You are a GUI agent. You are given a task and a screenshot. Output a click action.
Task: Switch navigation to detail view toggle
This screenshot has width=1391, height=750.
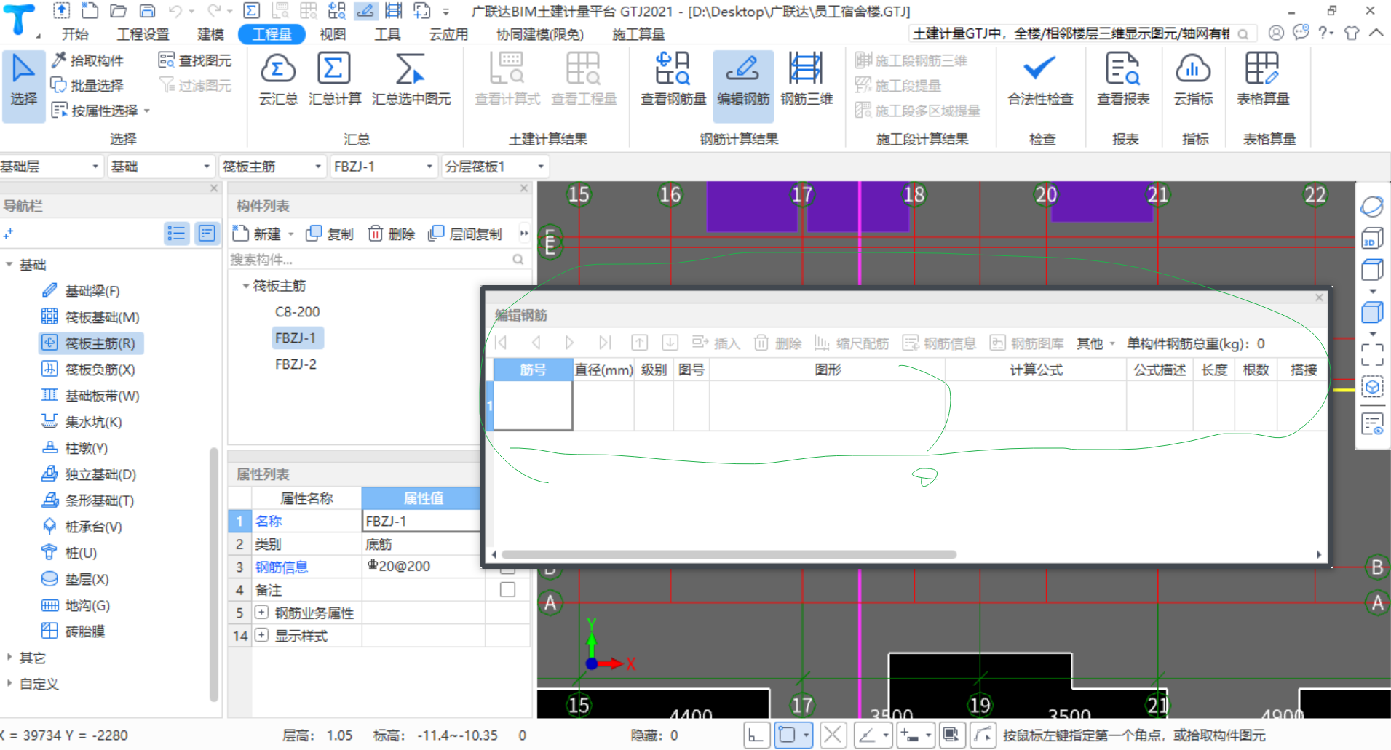[207, 233]
